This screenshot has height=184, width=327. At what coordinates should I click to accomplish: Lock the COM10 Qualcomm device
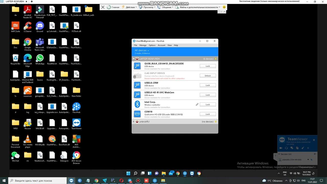point(208,114)
